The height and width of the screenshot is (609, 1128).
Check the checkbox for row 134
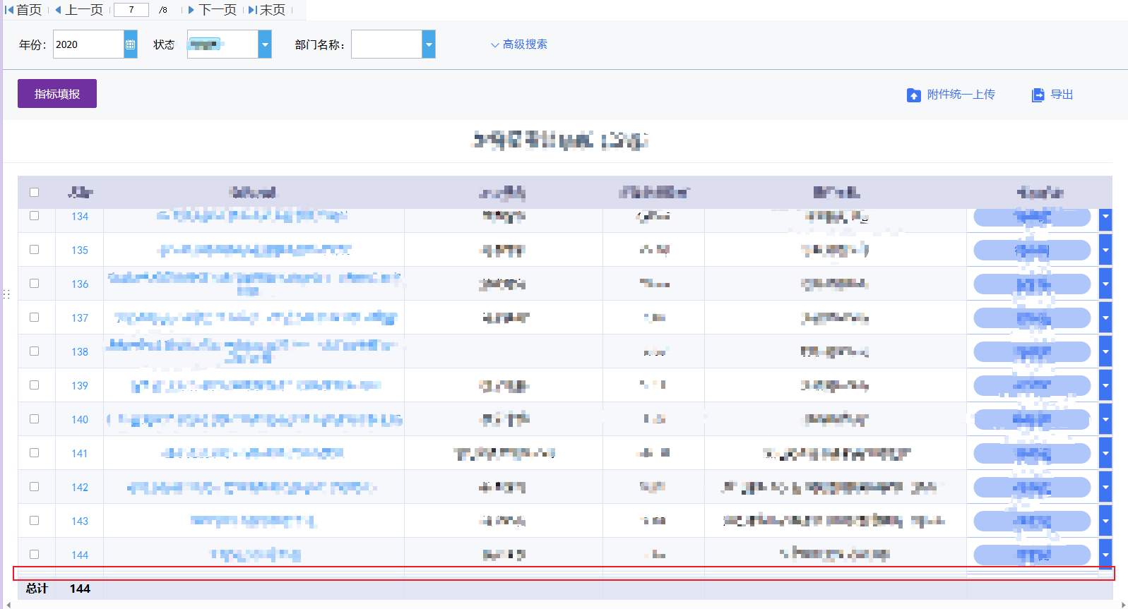tap(34, 216)
